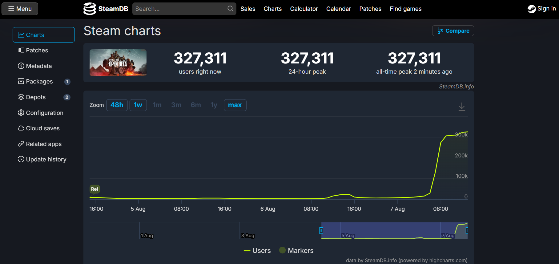Screen dimensions: 559x264
Task: Open the hamburger Menu button
Action: [x=20, y=9]
